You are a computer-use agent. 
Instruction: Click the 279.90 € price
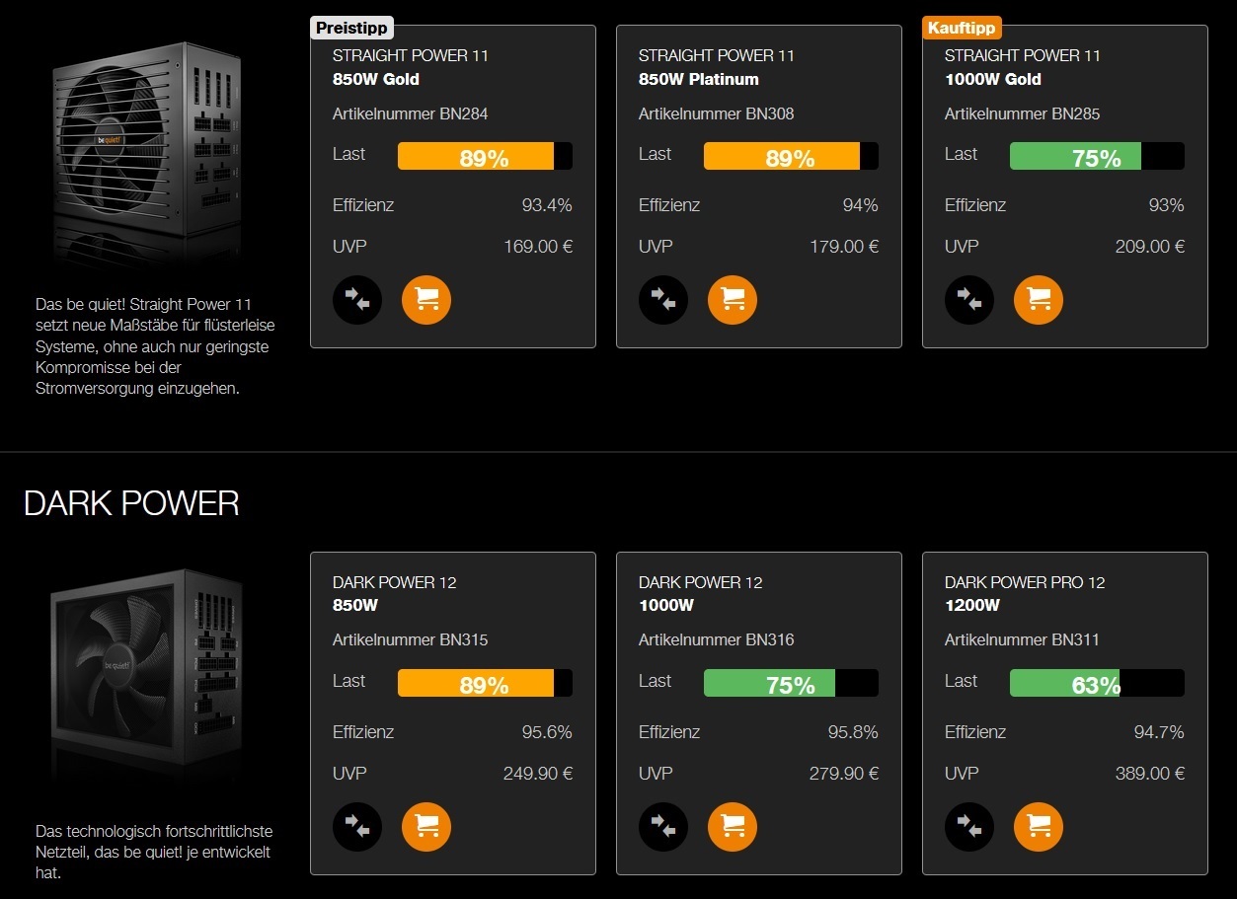tap(844, 774)
